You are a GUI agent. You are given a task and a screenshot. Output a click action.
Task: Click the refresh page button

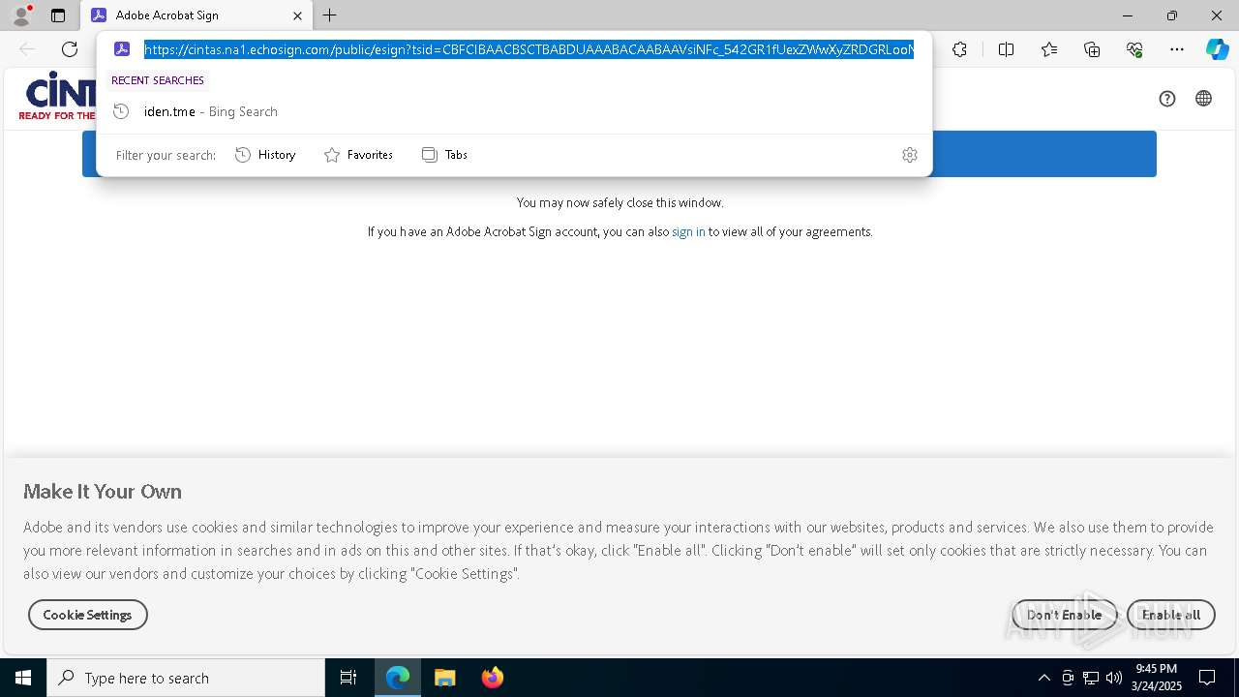tap(70, 49)
